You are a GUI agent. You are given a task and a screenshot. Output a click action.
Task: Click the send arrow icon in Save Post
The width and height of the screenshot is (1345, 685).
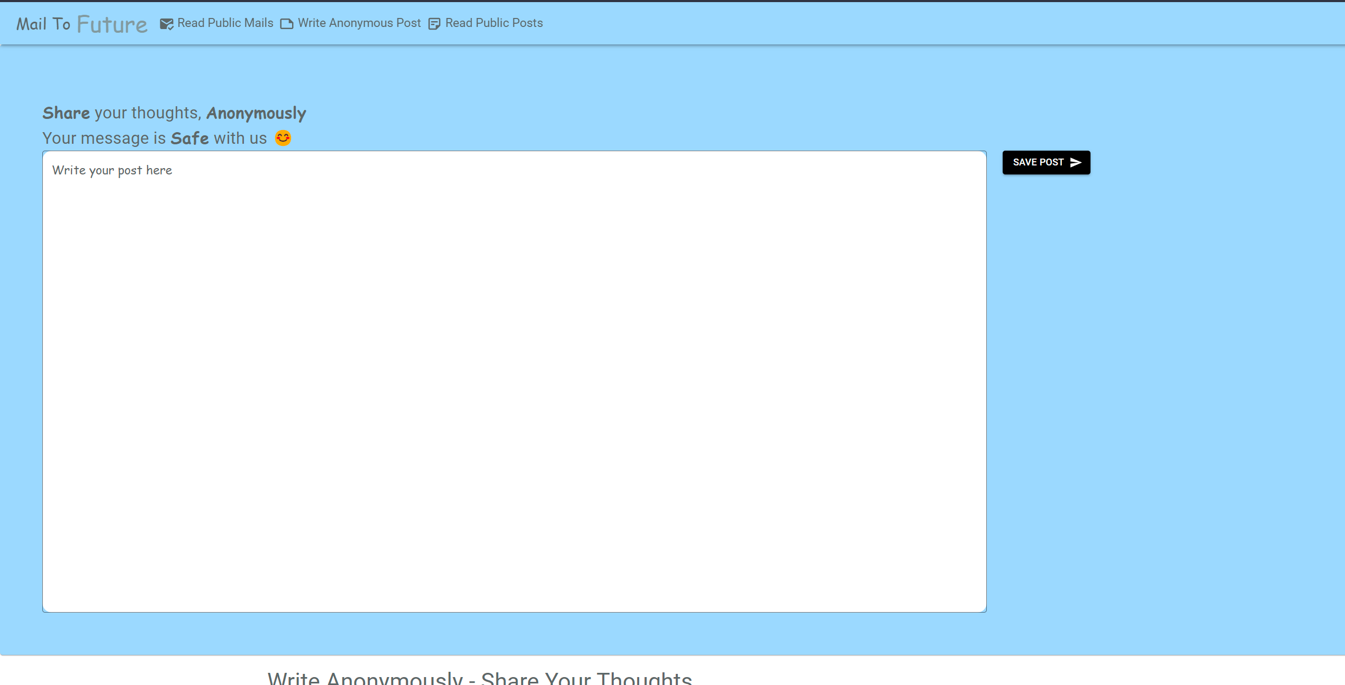[1076, 162]
